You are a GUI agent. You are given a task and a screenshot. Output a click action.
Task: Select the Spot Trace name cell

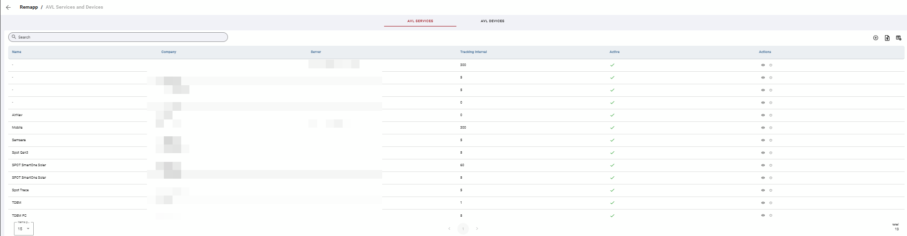pyautogui.click(x=20, y=190)
